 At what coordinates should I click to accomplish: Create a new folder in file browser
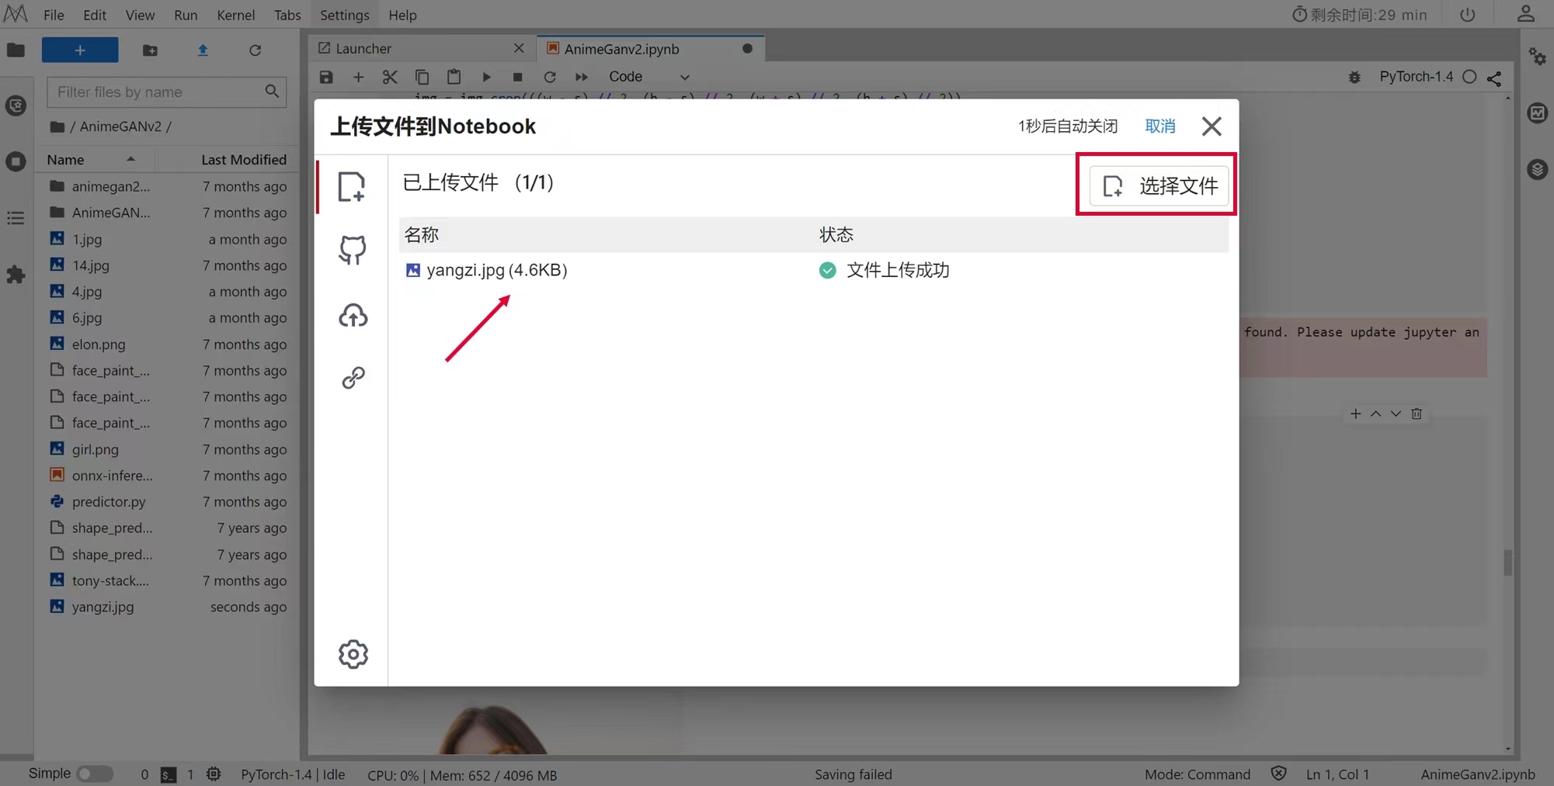point(150,50)
